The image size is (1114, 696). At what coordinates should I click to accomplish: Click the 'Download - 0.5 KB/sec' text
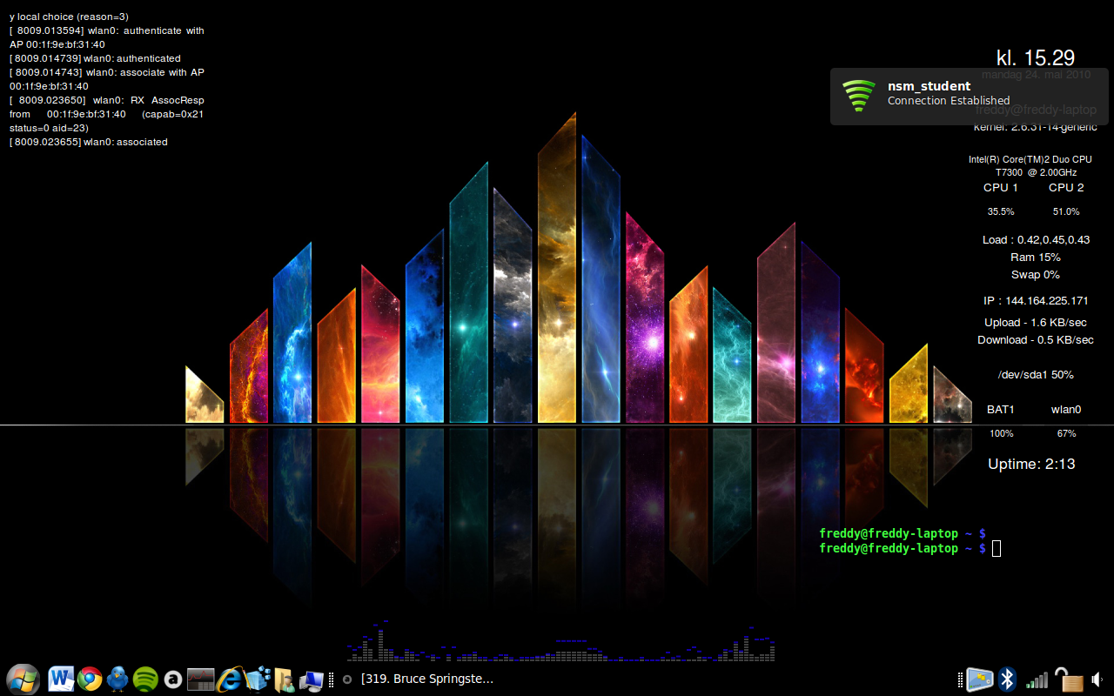1036,339
